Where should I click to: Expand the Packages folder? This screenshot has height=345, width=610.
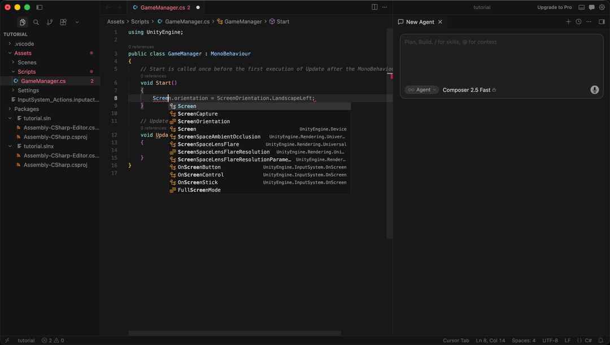(x=50, y=109)
